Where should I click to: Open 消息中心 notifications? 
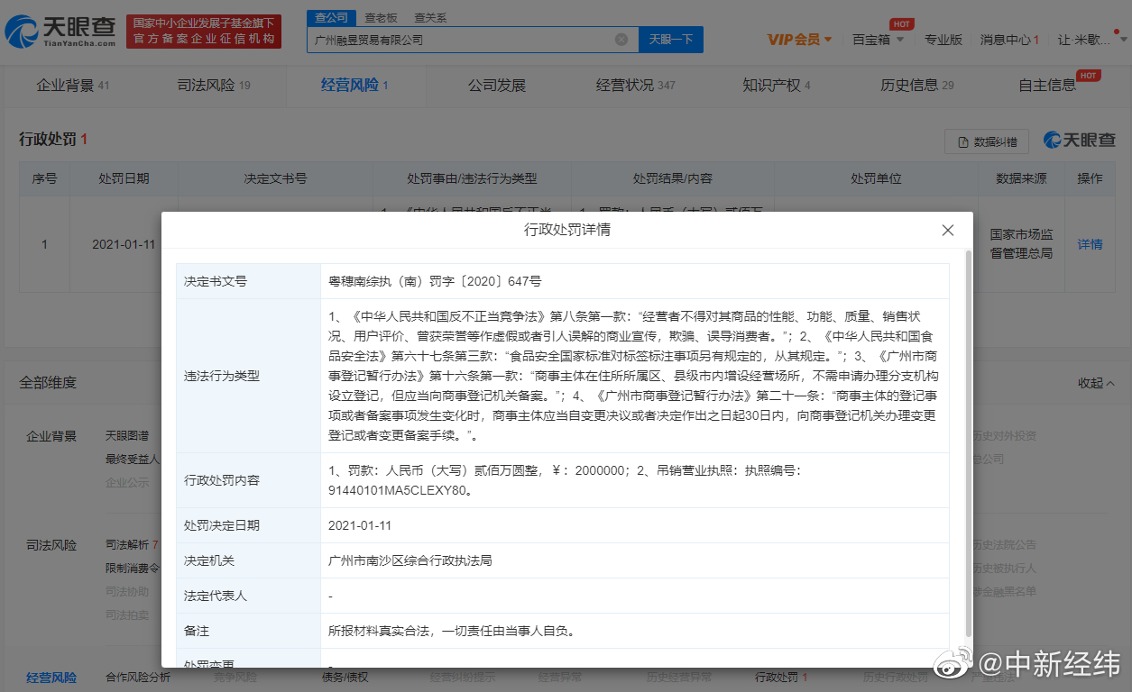pyautogui.click(x=1009, y=40)
